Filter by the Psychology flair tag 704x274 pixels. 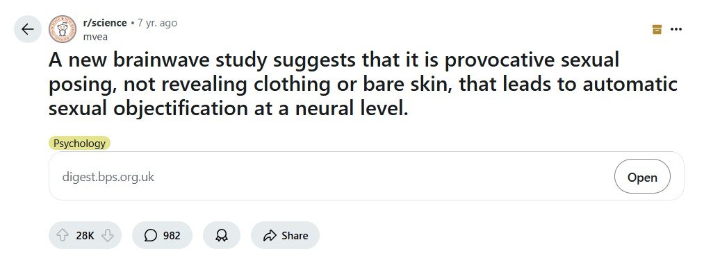[x=79, y=144]
